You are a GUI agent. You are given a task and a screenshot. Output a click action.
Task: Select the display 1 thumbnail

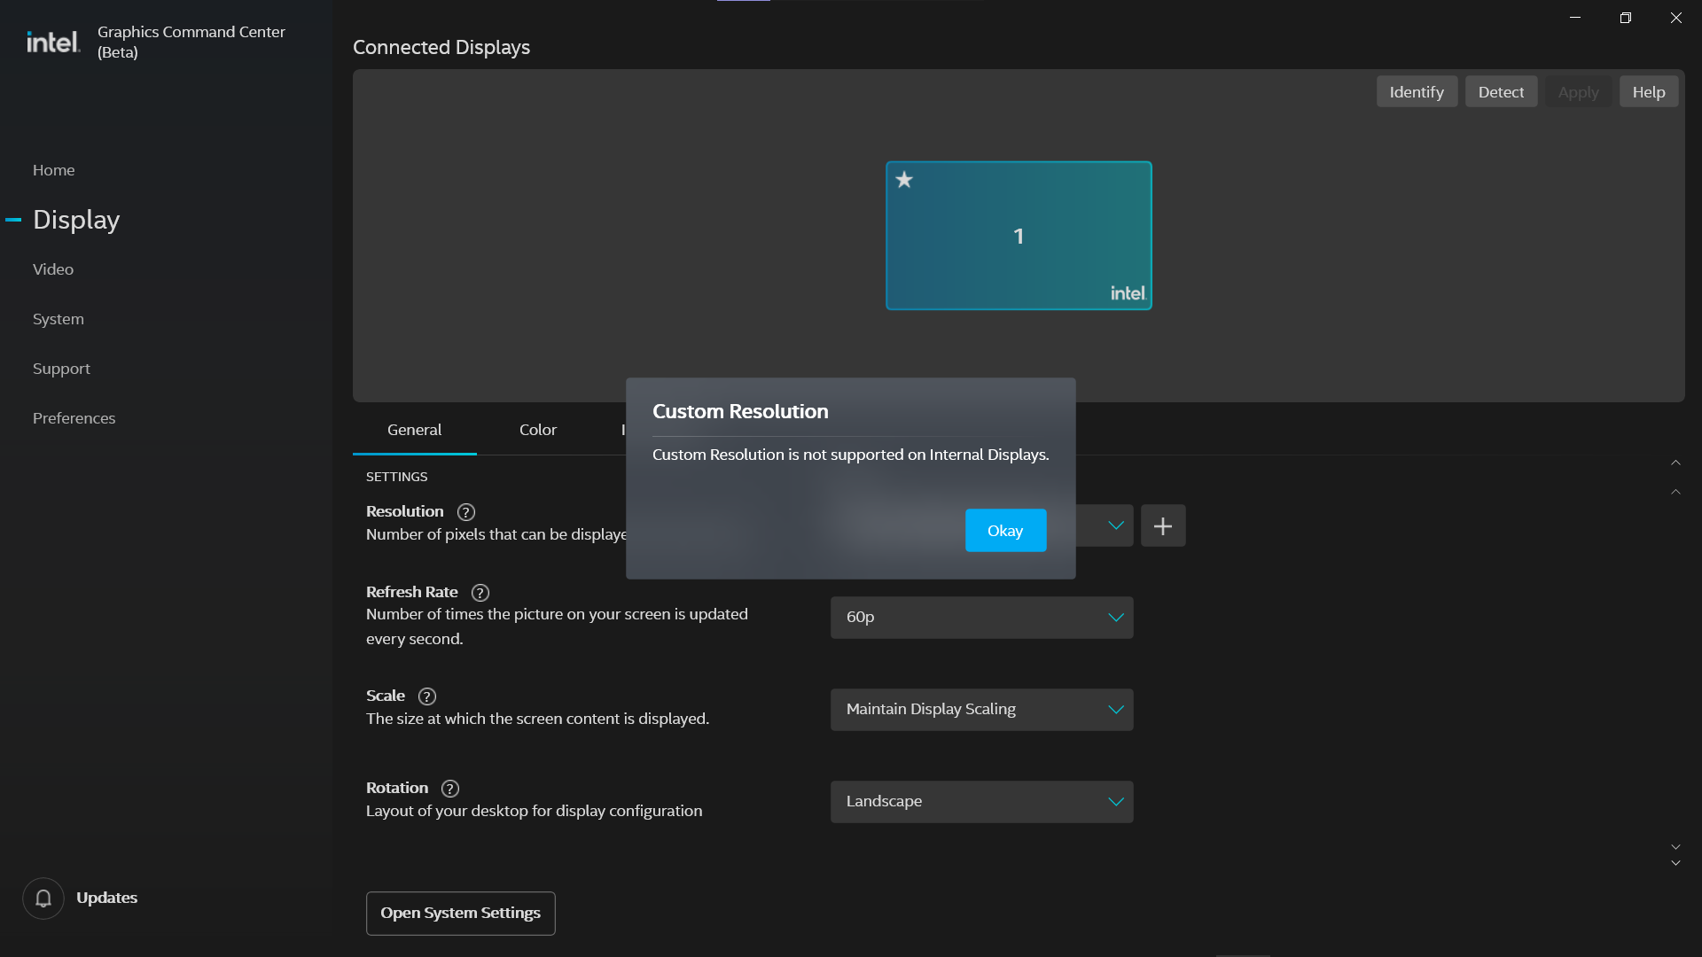tap(1018, 236)
